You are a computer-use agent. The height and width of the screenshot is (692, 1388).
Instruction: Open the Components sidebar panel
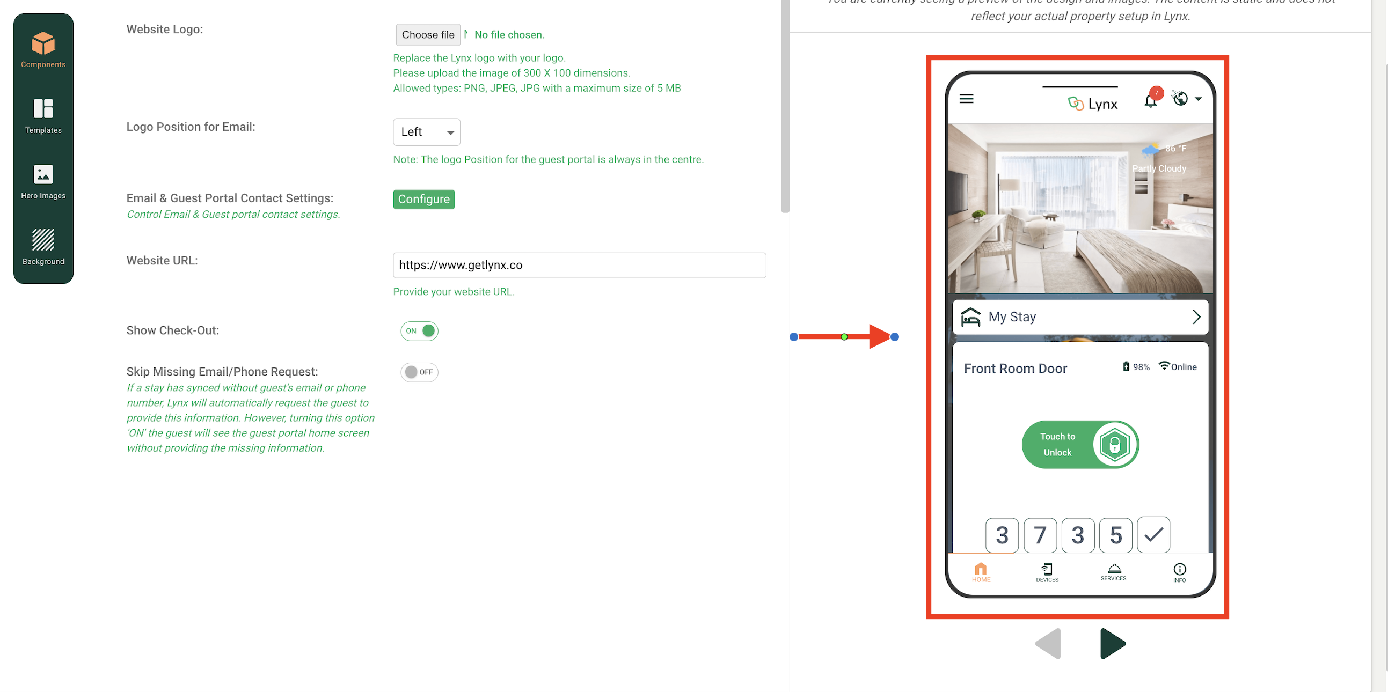pos(43,50)
